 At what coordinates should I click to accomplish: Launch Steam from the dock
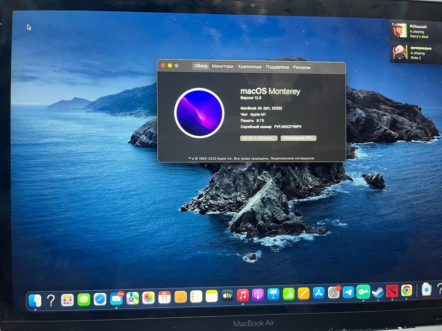click(378, 292)
